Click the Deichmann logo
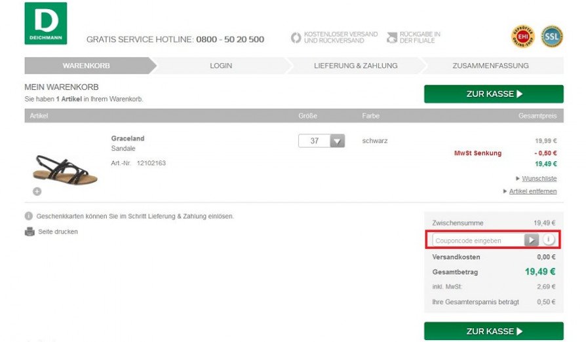Image resolution: width=586 pixels, height=342 pixels. (x=46, y=23)
